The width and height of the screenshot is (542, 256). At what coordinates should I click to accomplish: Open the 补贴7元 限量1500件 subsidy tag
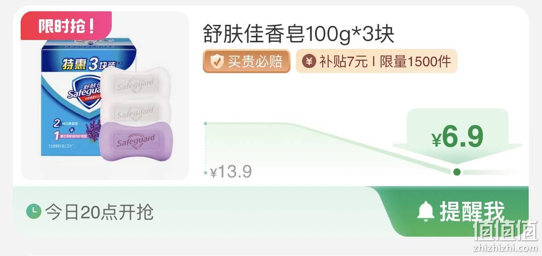coord(377,61)
